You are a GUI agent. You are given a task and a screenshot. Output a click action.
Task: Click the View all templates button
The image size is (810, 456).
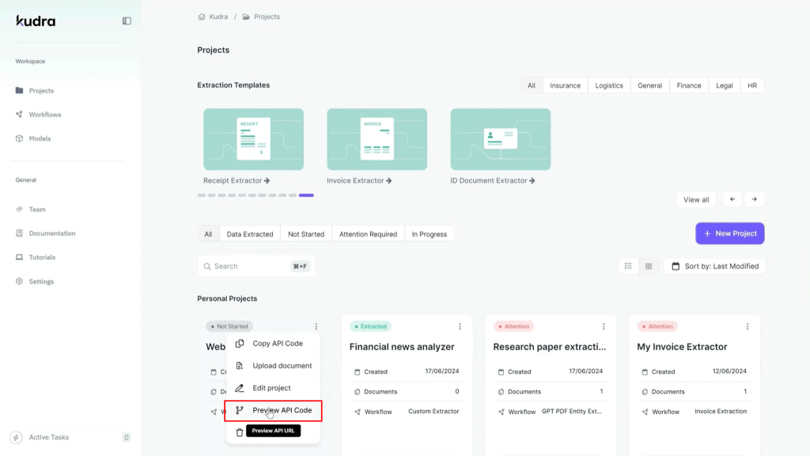tap(695, 199)
